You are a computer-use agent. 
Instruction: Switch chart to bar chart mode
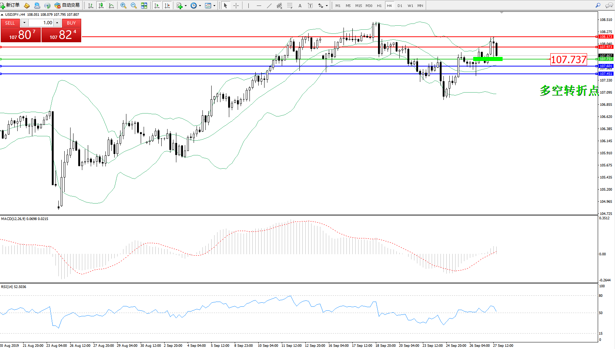[x=91, y=6]
